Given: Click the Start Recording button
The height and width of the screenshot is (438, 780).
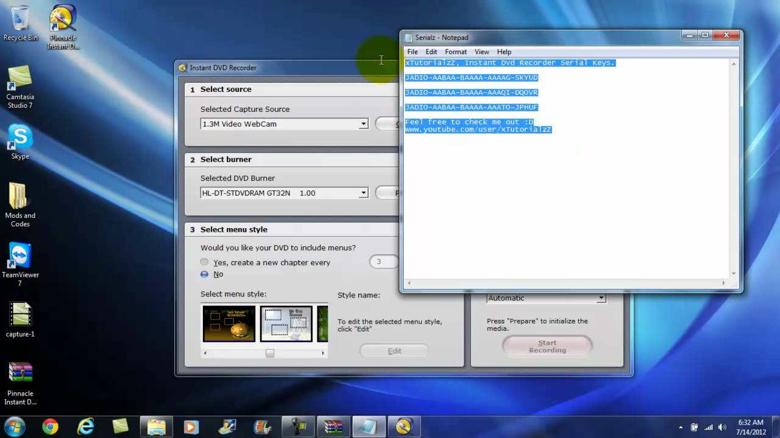Looking at the screenshot, I should click(x=547, y=346).
